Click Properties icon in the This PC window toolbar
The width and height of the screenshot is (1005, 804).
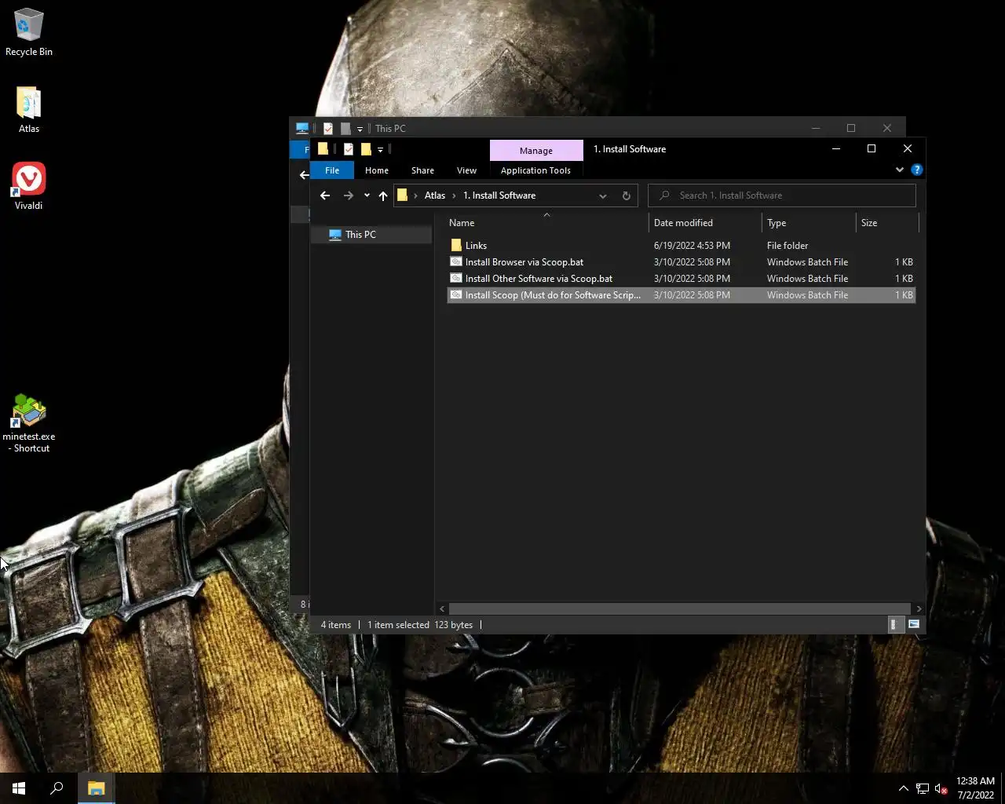click(x=328, y=128)
